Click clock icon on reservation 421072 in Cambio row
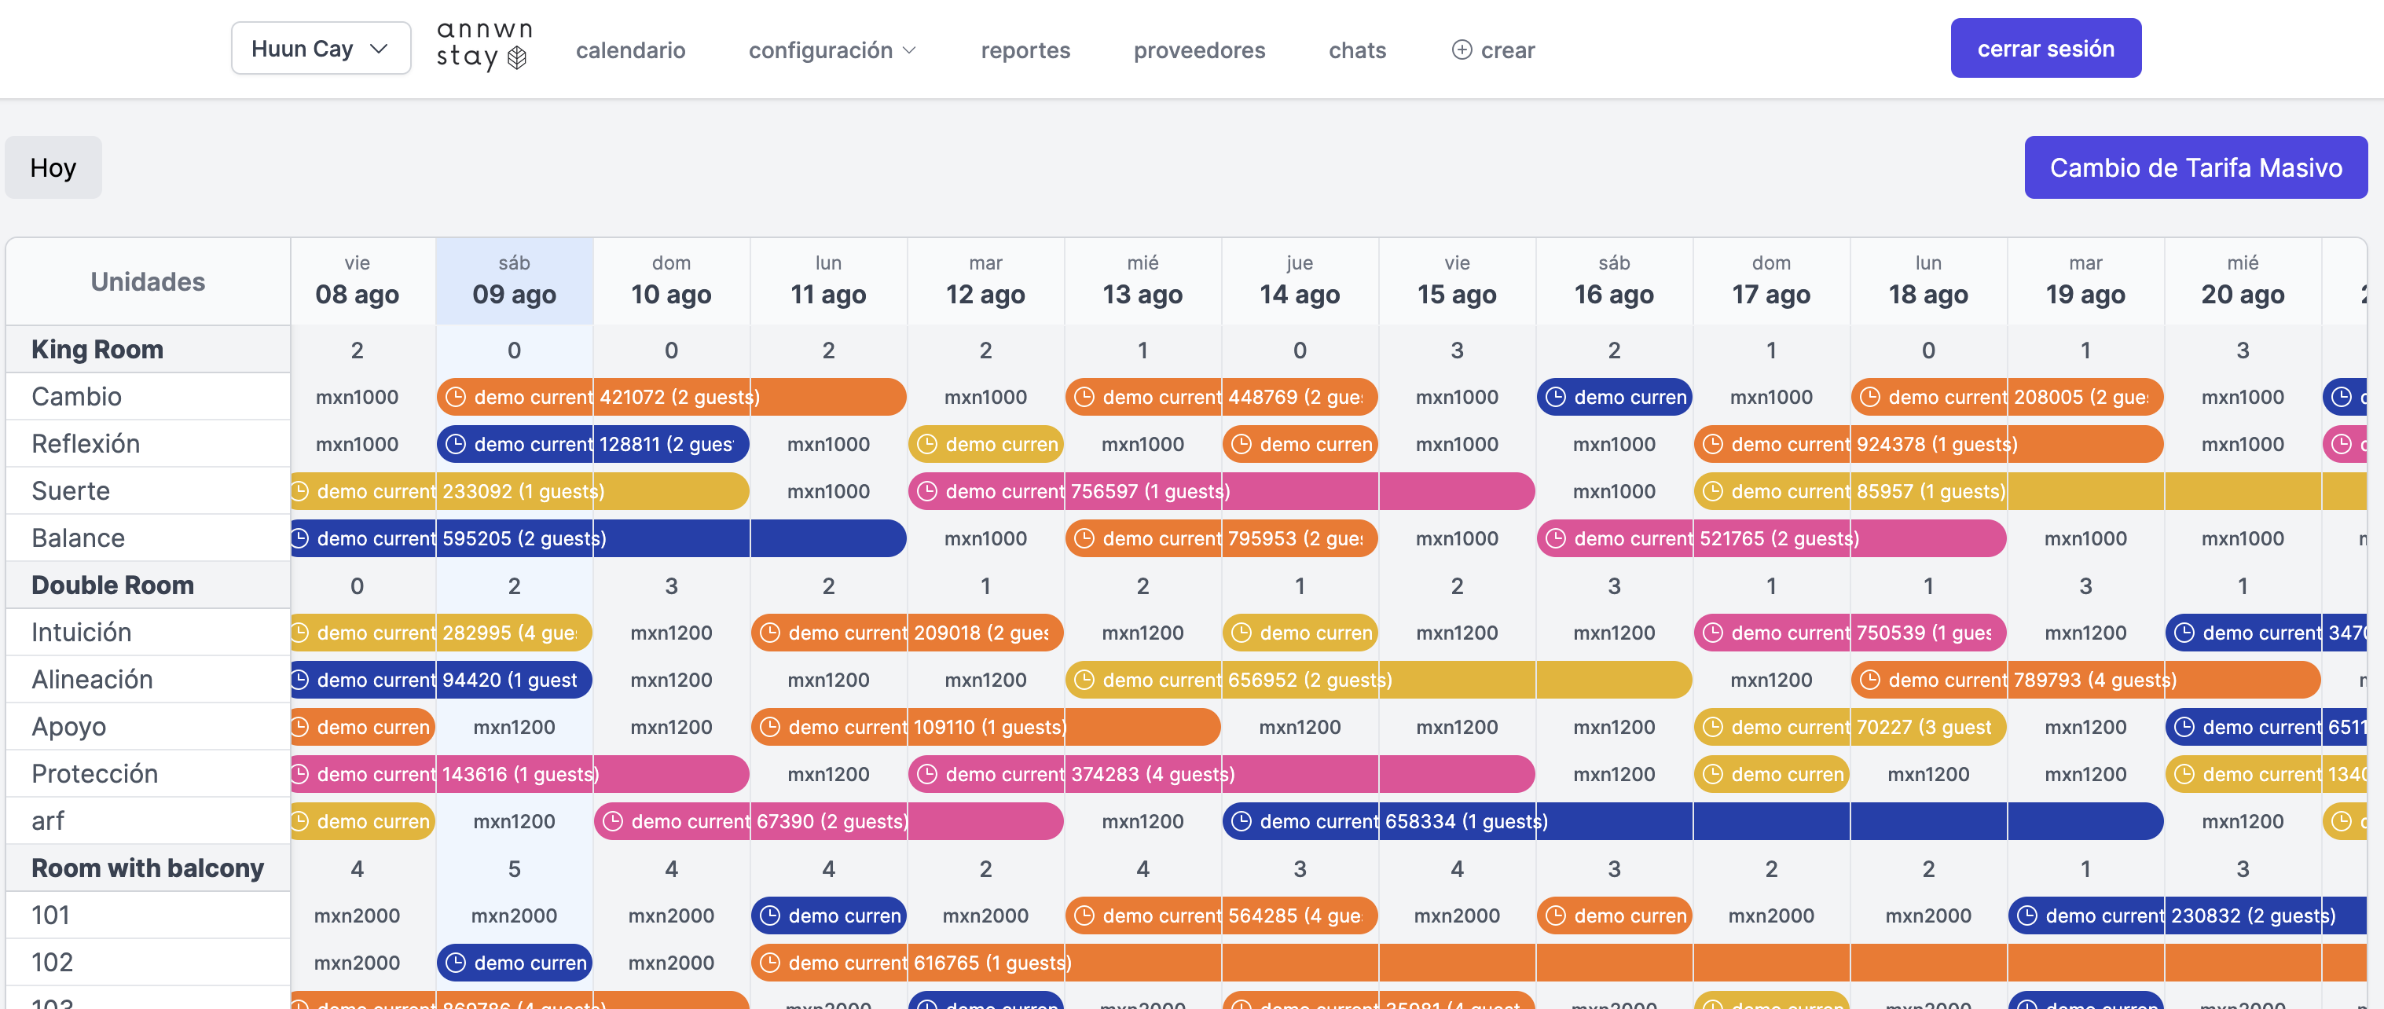Viewport: 2384px width, 1009px height. coord(455,397)
